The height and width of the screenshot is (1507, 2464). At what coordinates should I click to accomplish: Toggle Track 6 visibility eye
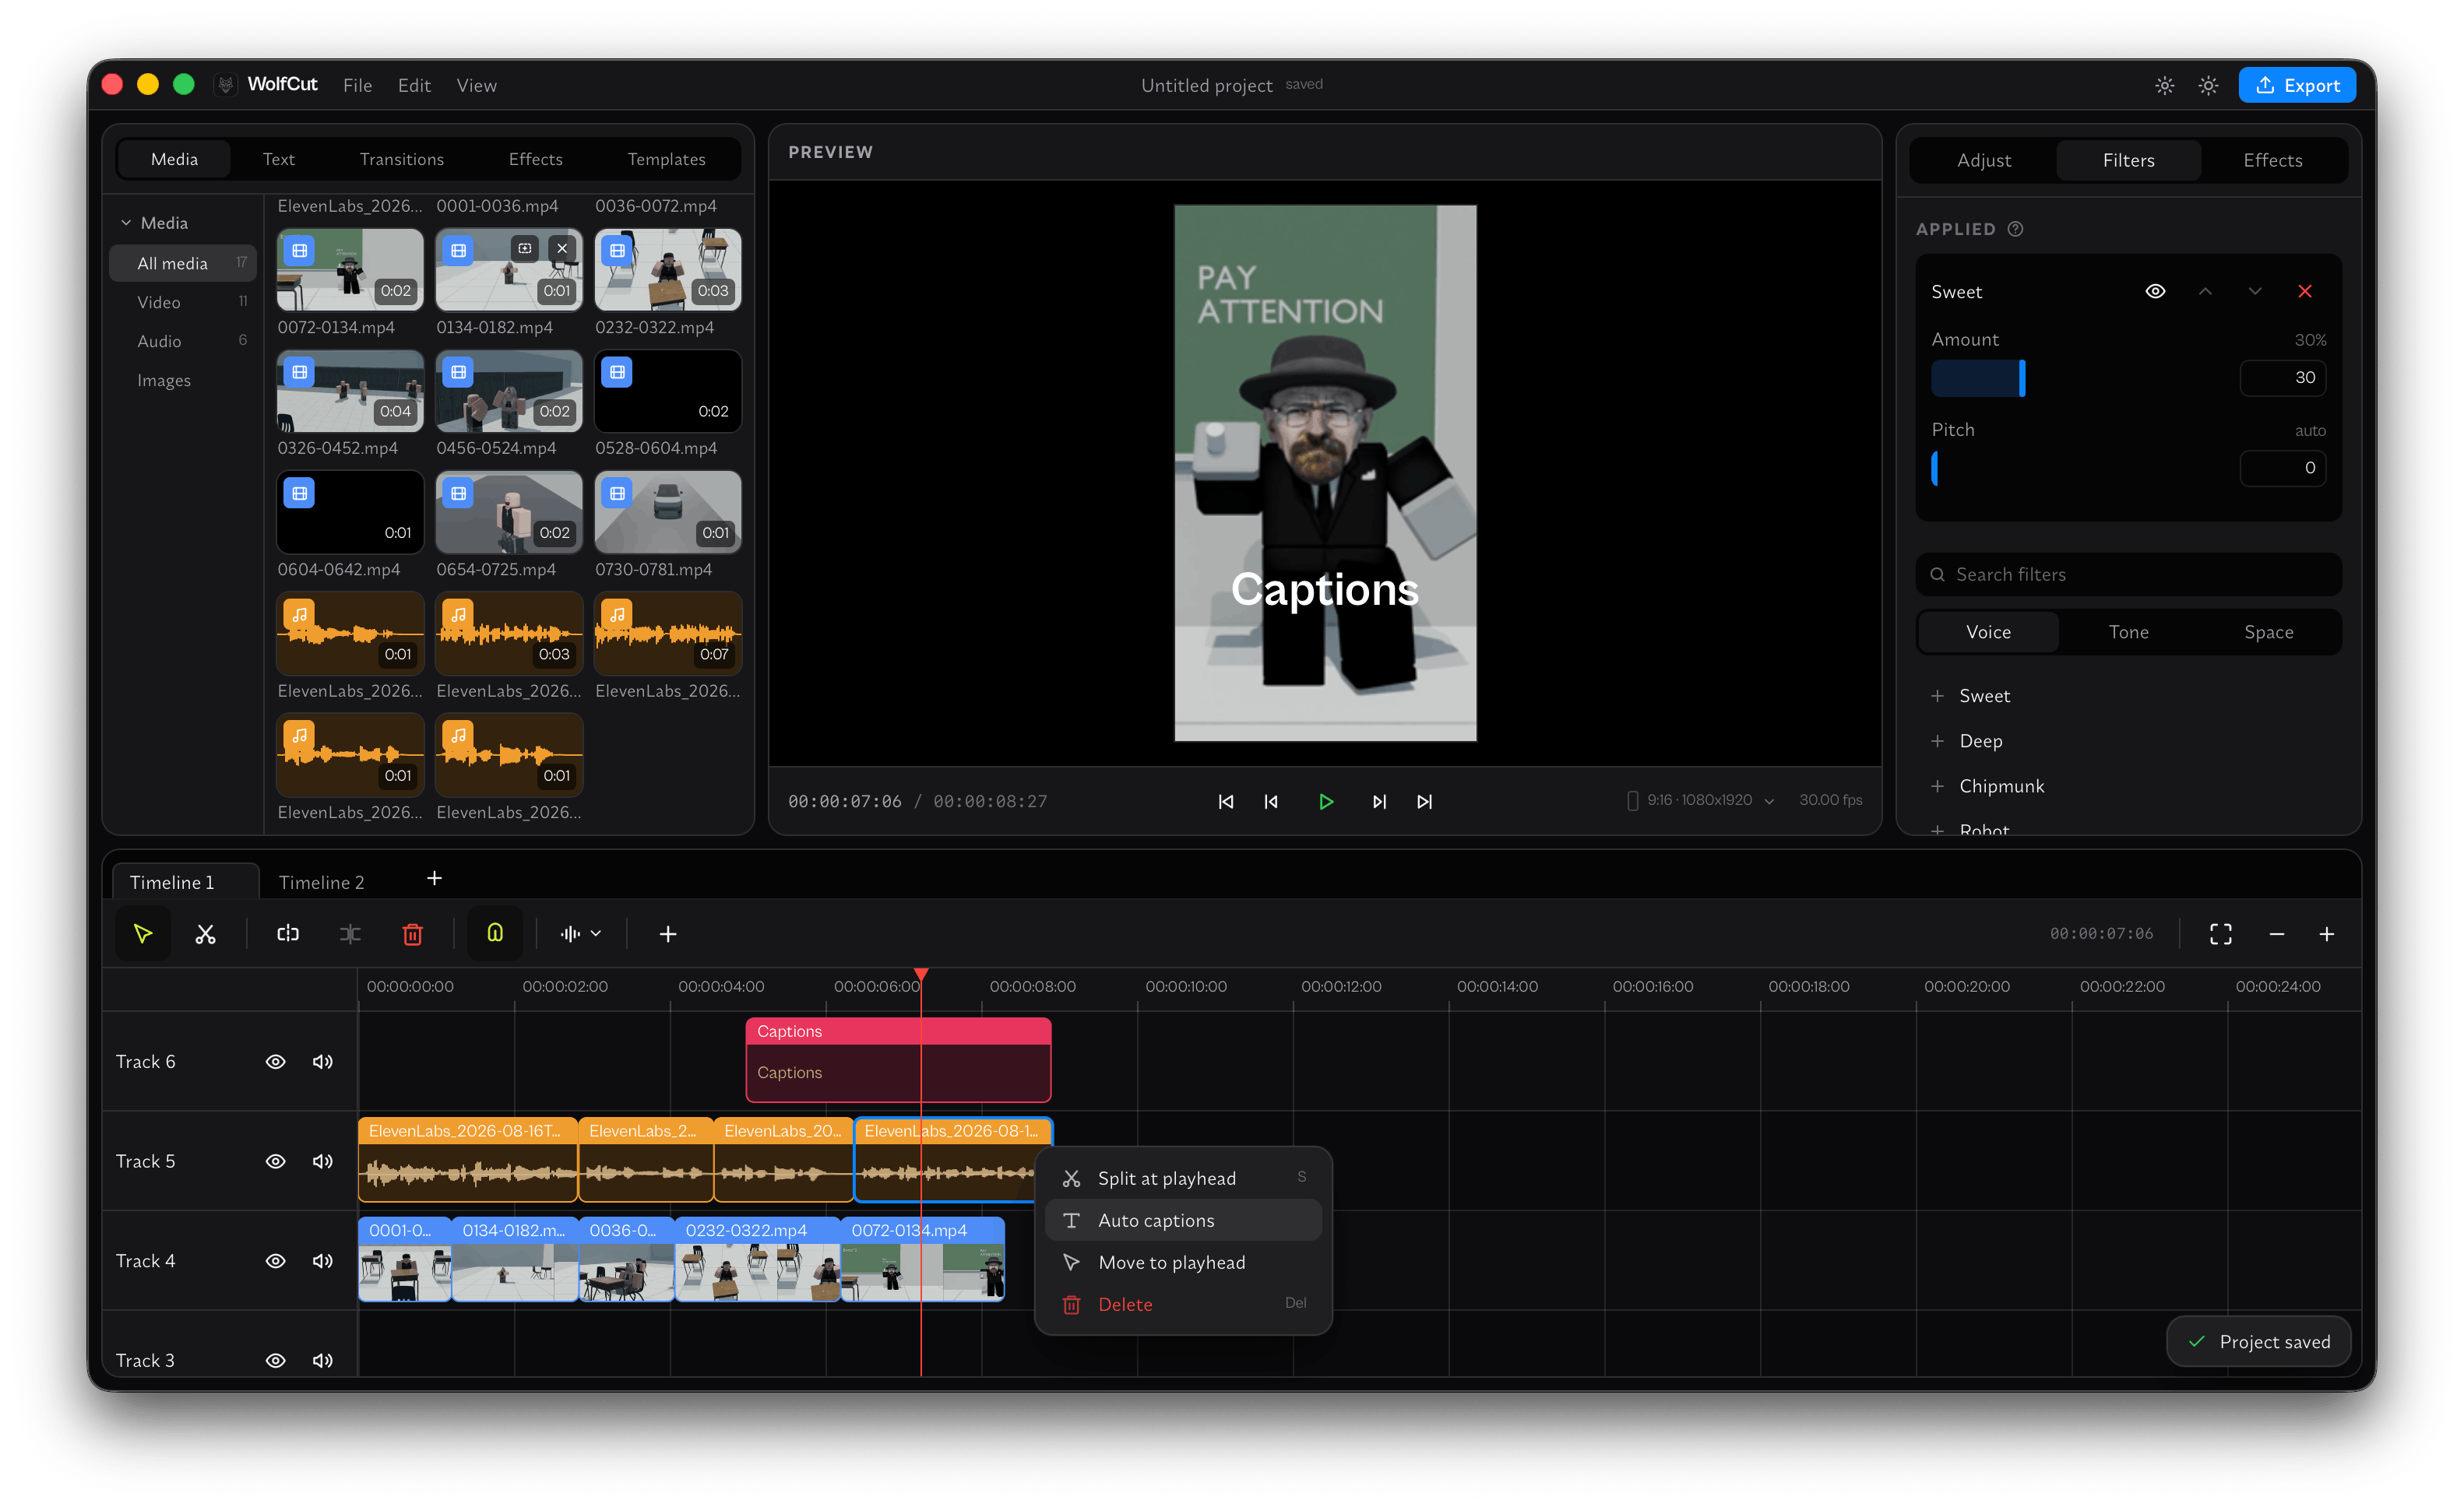275,1061
